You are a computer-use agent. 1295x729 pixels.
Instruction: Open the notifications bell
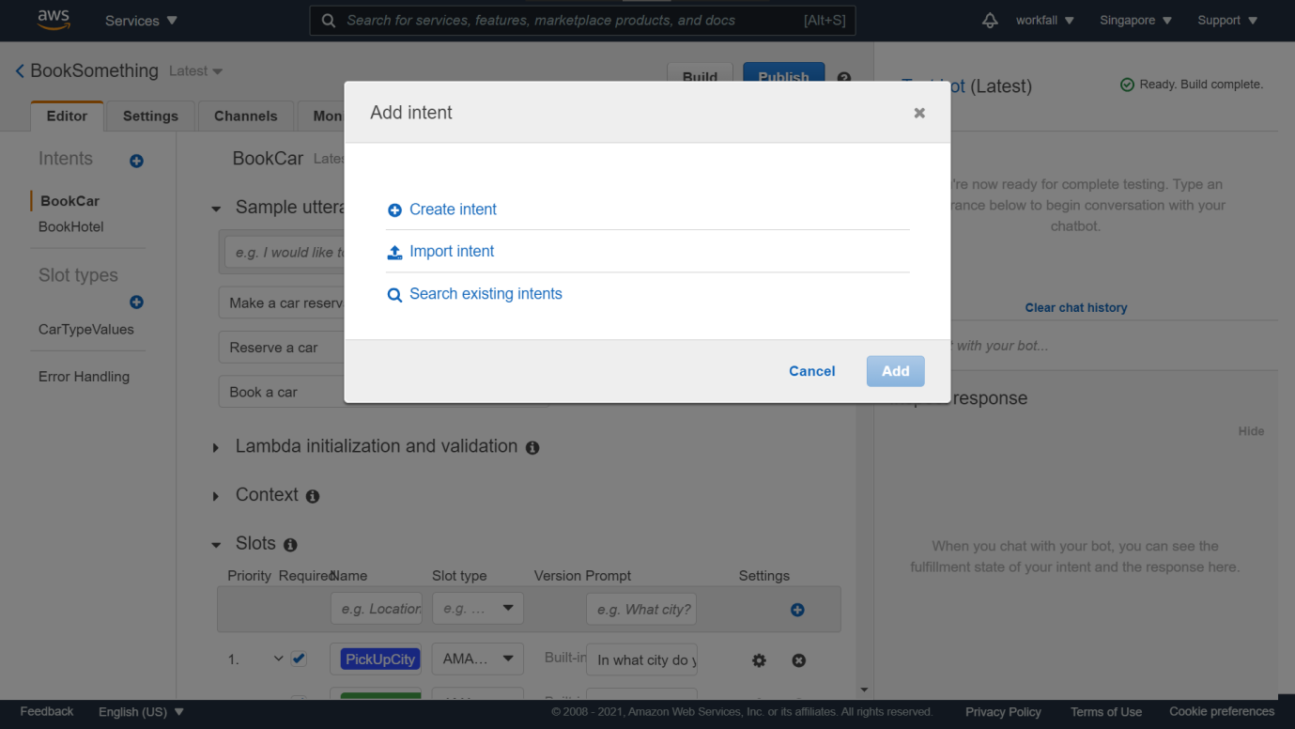click(x=990, y=20)
